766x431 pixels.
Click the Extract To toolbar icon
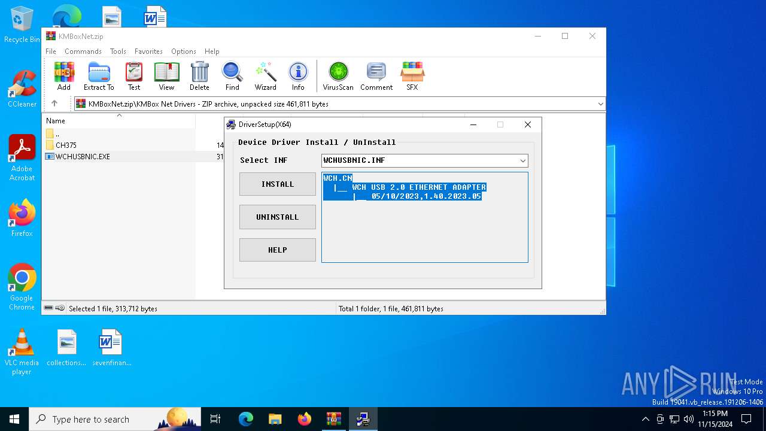point(99,76)
